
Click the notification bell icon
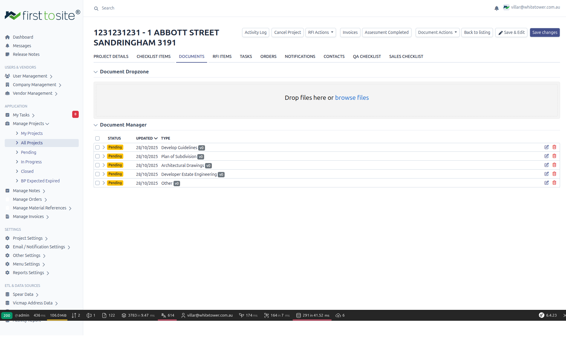[496, 8]
